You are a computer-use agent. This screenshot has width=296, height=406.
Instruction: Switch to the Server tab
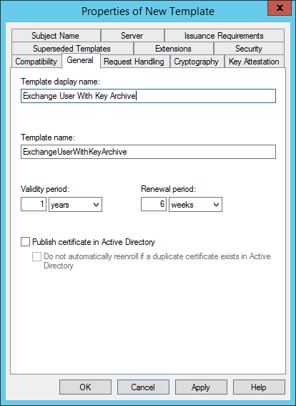pyautogui.click(x=132, y=36)
